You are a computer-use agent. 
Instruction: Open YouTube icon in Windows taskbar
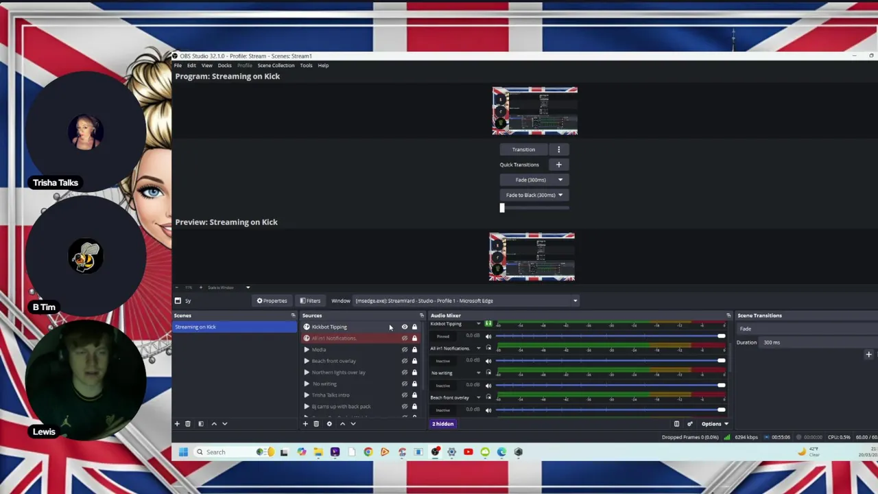coord(468,452)
